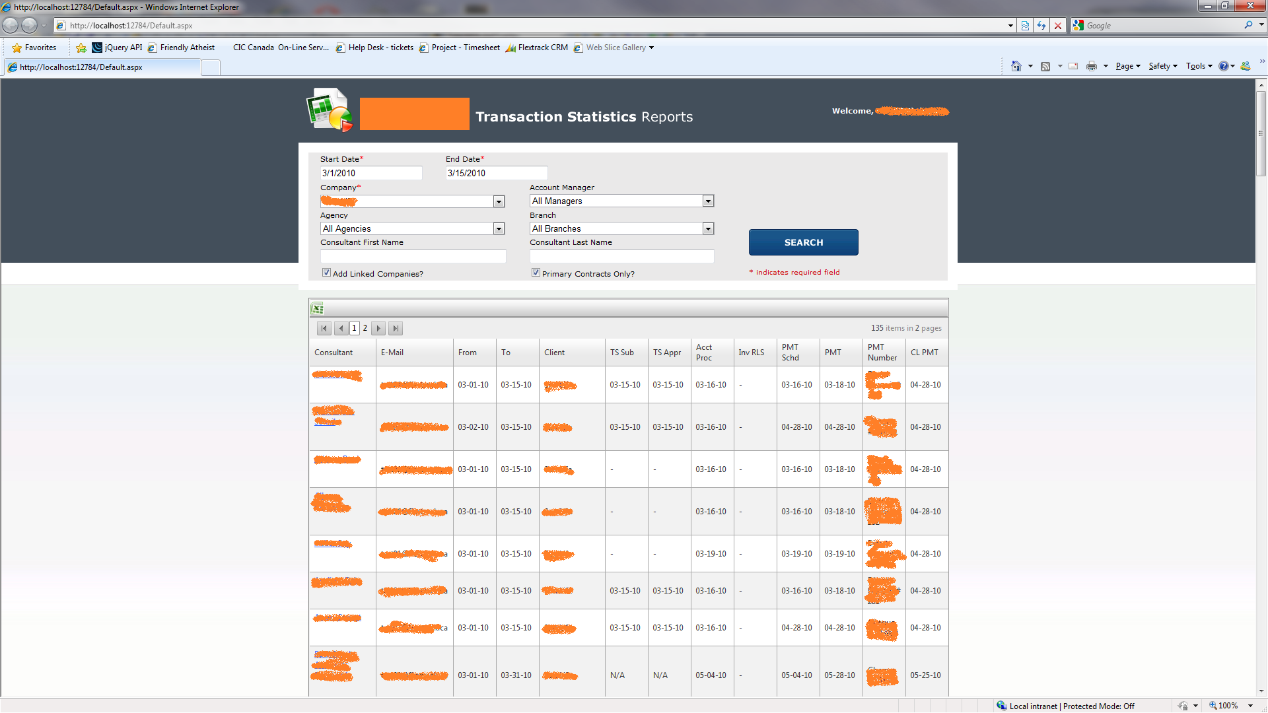Viewport: 1268px width, 713px height.
Task: Go to the first page of results
Action: [x=324, y=328]
